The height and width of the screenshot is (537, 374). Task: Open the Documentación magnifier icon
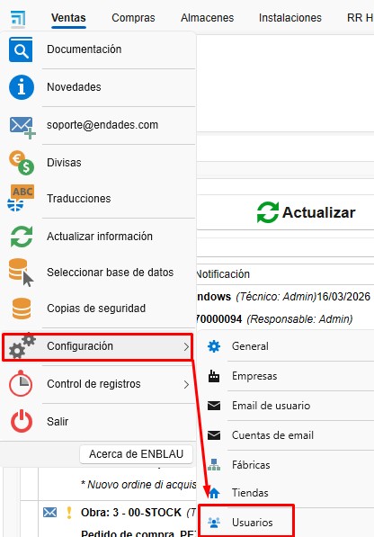(x=21, y=49)
